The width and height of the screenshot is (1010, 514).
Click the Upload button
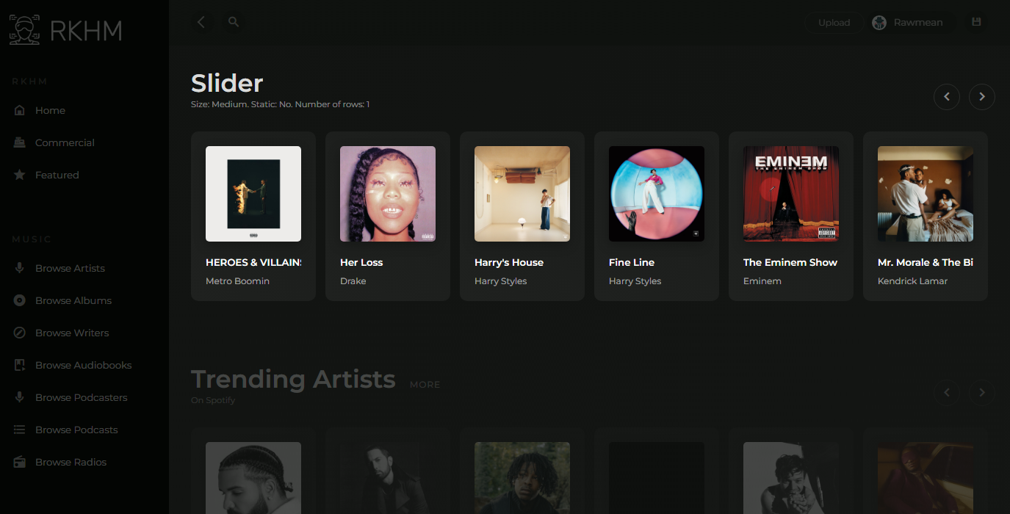click(x=834, y=23)
